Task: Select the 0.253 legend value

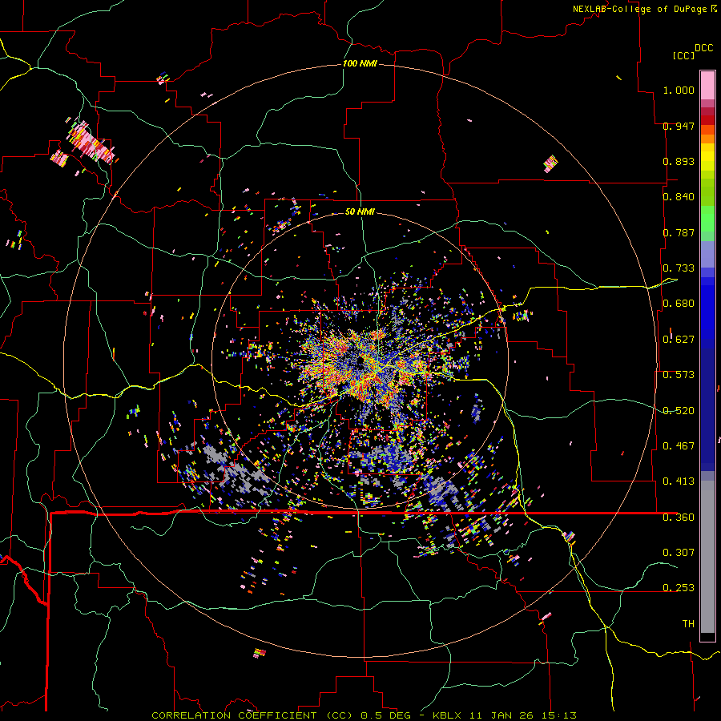Action: [679, 588]
